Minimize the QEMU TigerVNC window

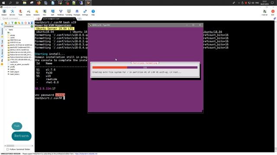(x=187, y=25)
